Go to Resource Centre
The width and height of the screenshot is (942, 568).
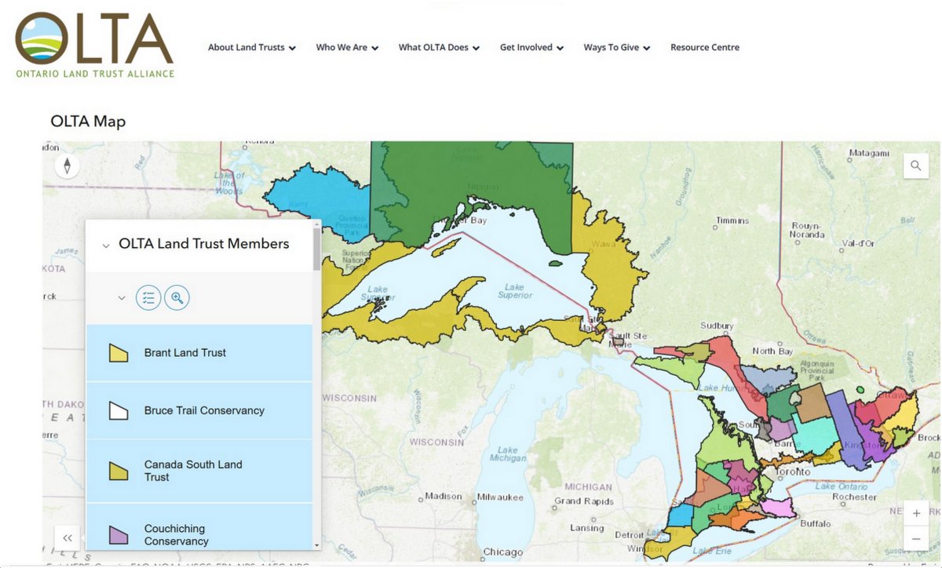click(x=705, y=47)
